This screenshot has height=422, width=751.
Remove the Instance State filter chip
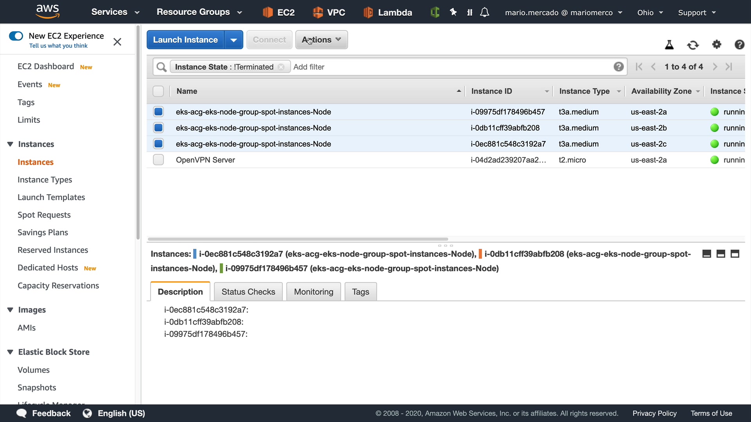281,67
